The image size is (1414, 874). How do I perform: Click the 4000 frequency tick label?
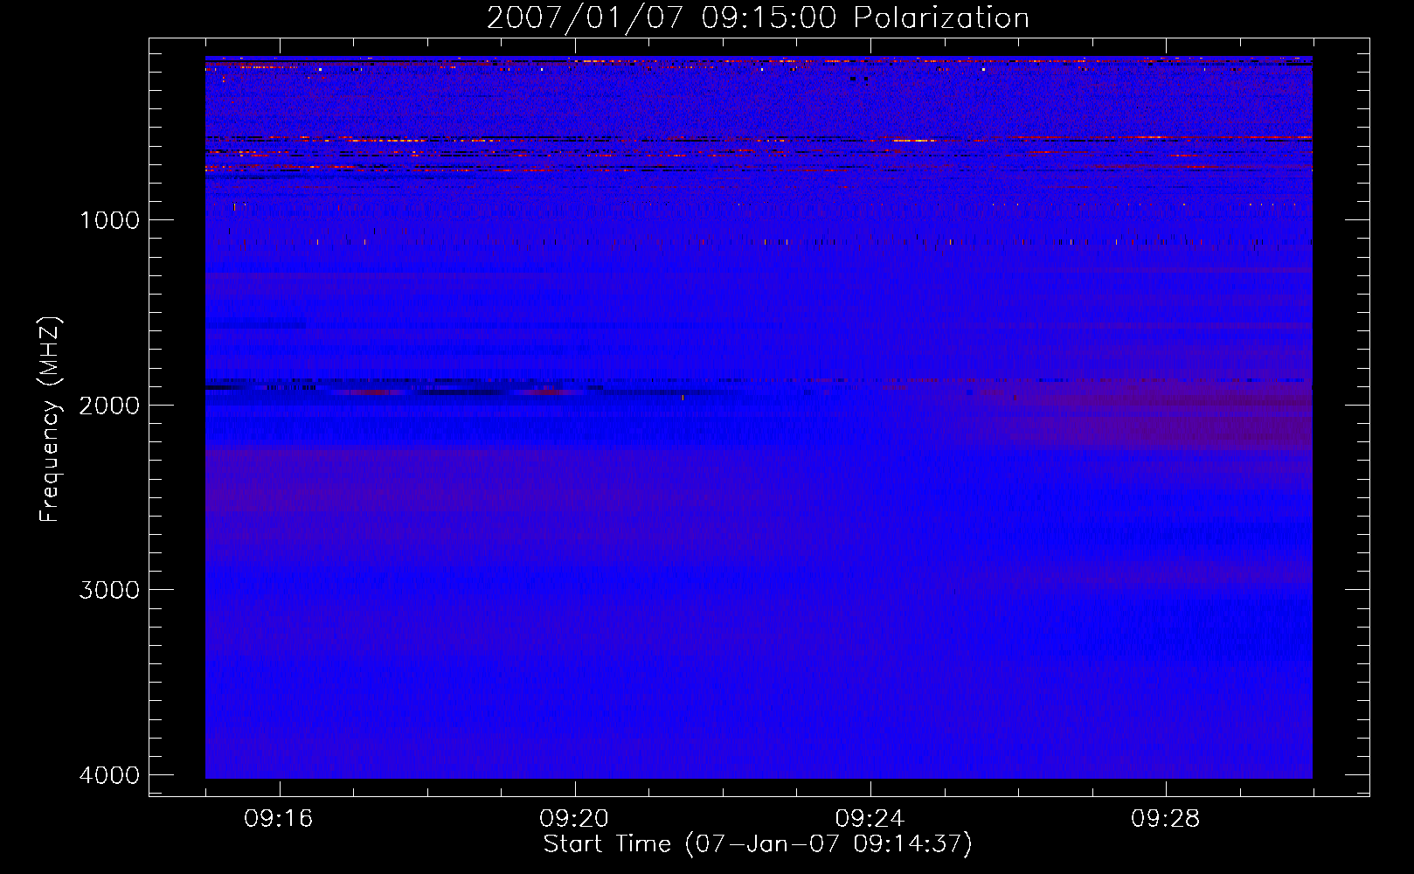click(x=109, y=775)
